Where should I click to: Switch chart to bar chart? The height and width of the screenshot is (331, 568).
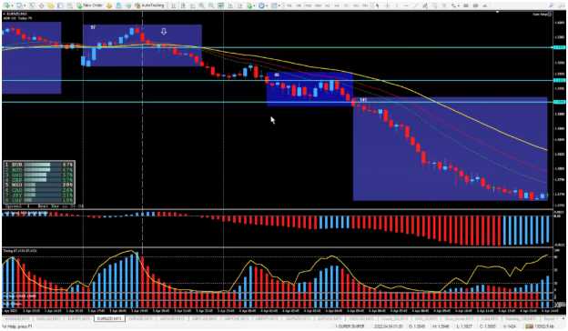tap(174, 5)
